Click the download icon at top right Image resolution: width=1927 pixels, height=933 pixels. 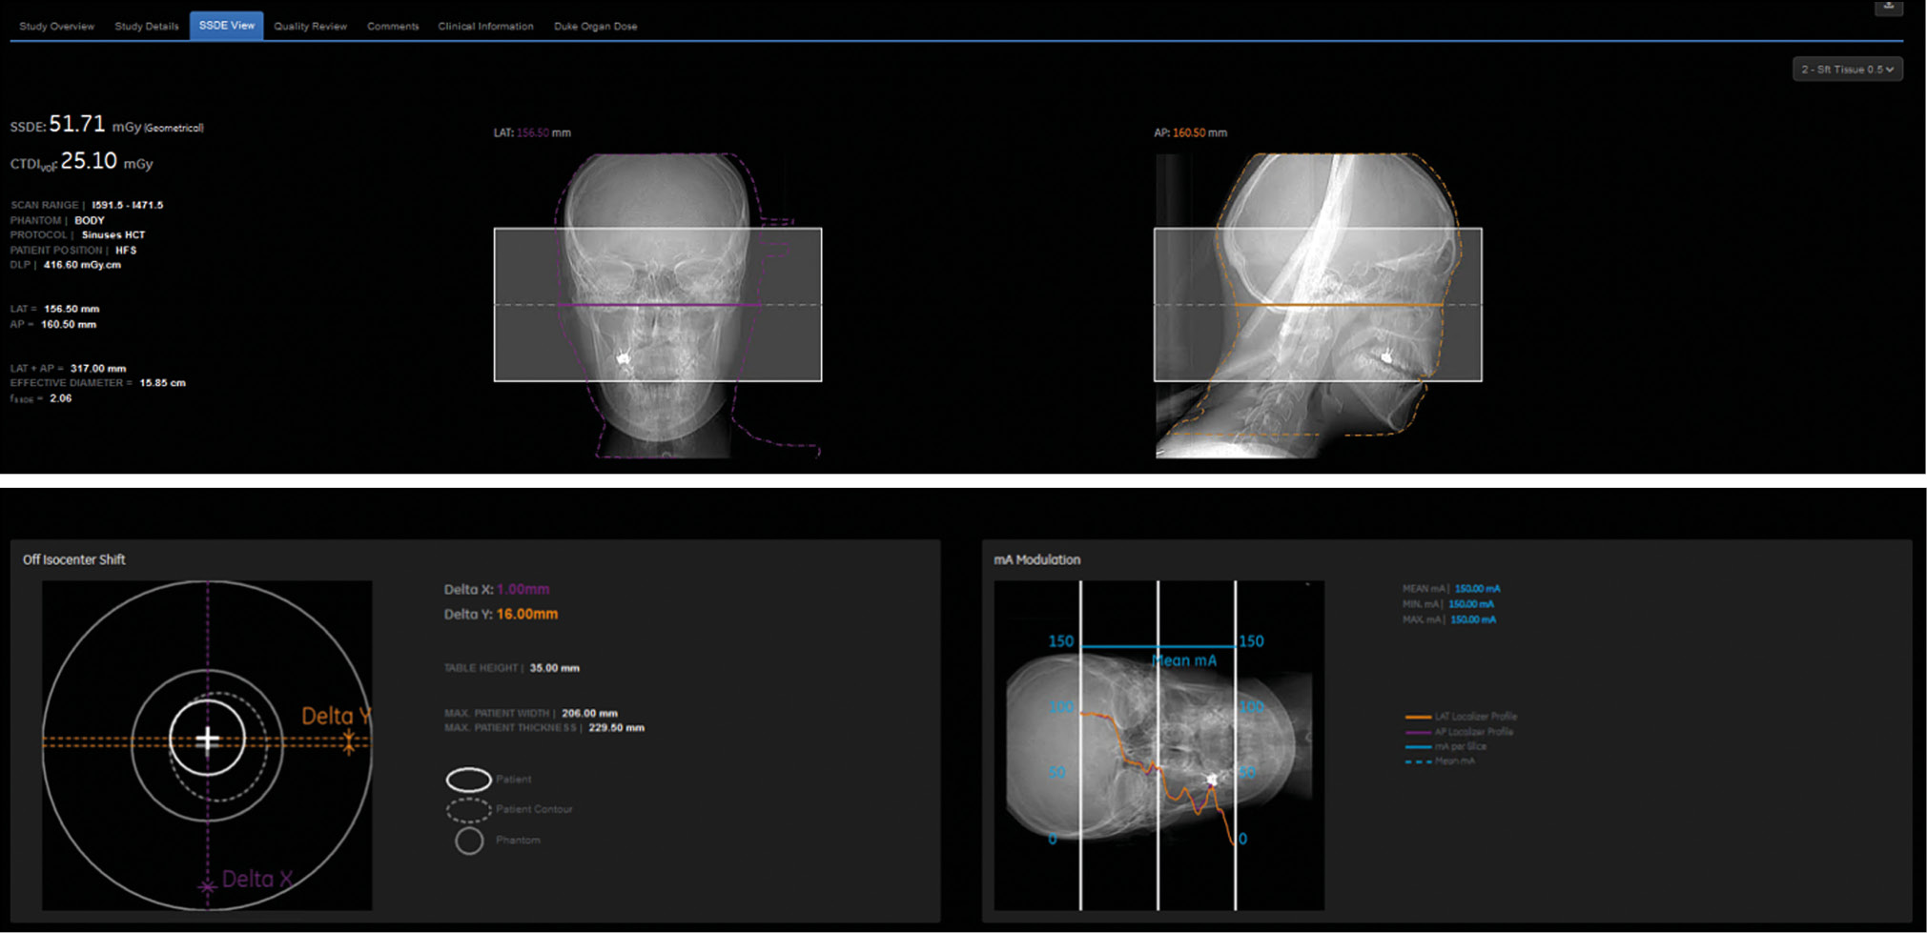tap(1888, 7)
